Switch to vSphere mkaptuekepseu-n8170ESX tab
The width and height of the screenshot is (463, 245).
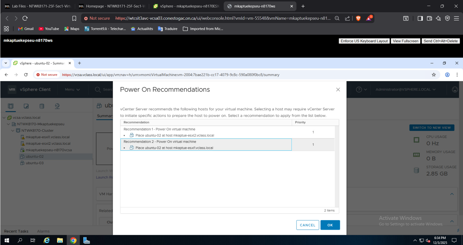186,6
